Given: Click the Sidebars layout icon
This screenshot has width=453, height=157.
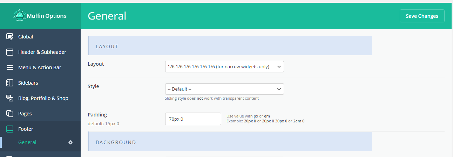Looking at the screenshot, I should 10,83.
